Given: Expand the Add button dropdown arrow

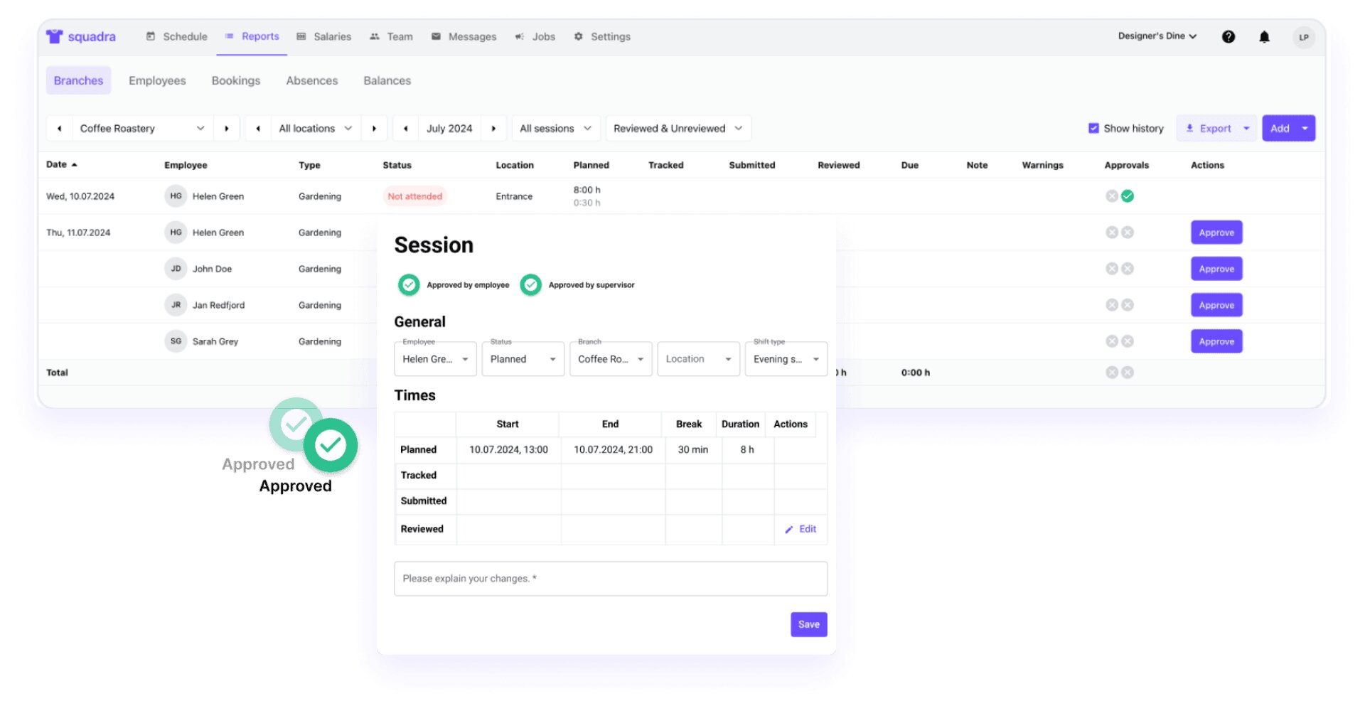Looking at the screenshot, I should 1305,129.
